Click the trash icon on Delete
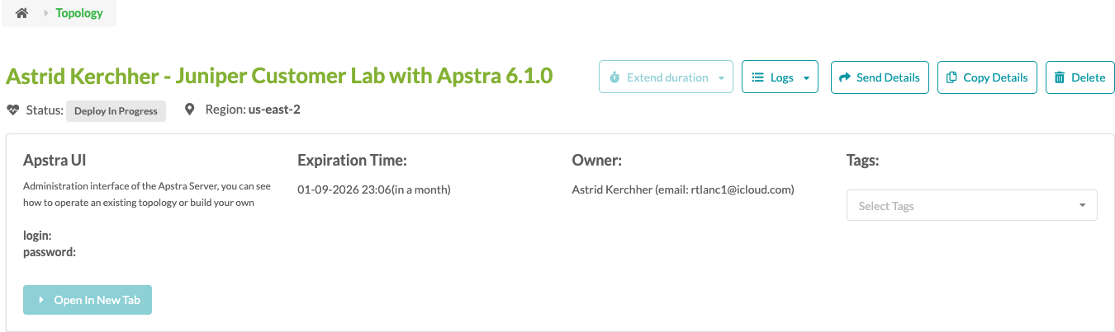This screenshot has height=332, width=1115. [x=1060, y=77]
